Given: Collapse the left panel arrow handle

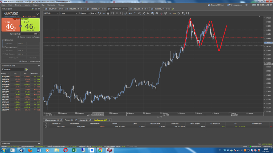Looking at the screenshot, I should click(x=42, y=76).
